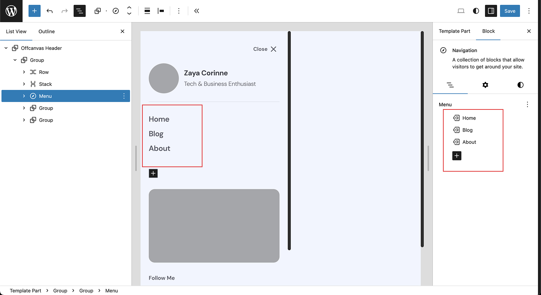Click the Navigation compass icon in toolbar
The width and height of the screenshot is (541, 295).
tap(116, 11)
